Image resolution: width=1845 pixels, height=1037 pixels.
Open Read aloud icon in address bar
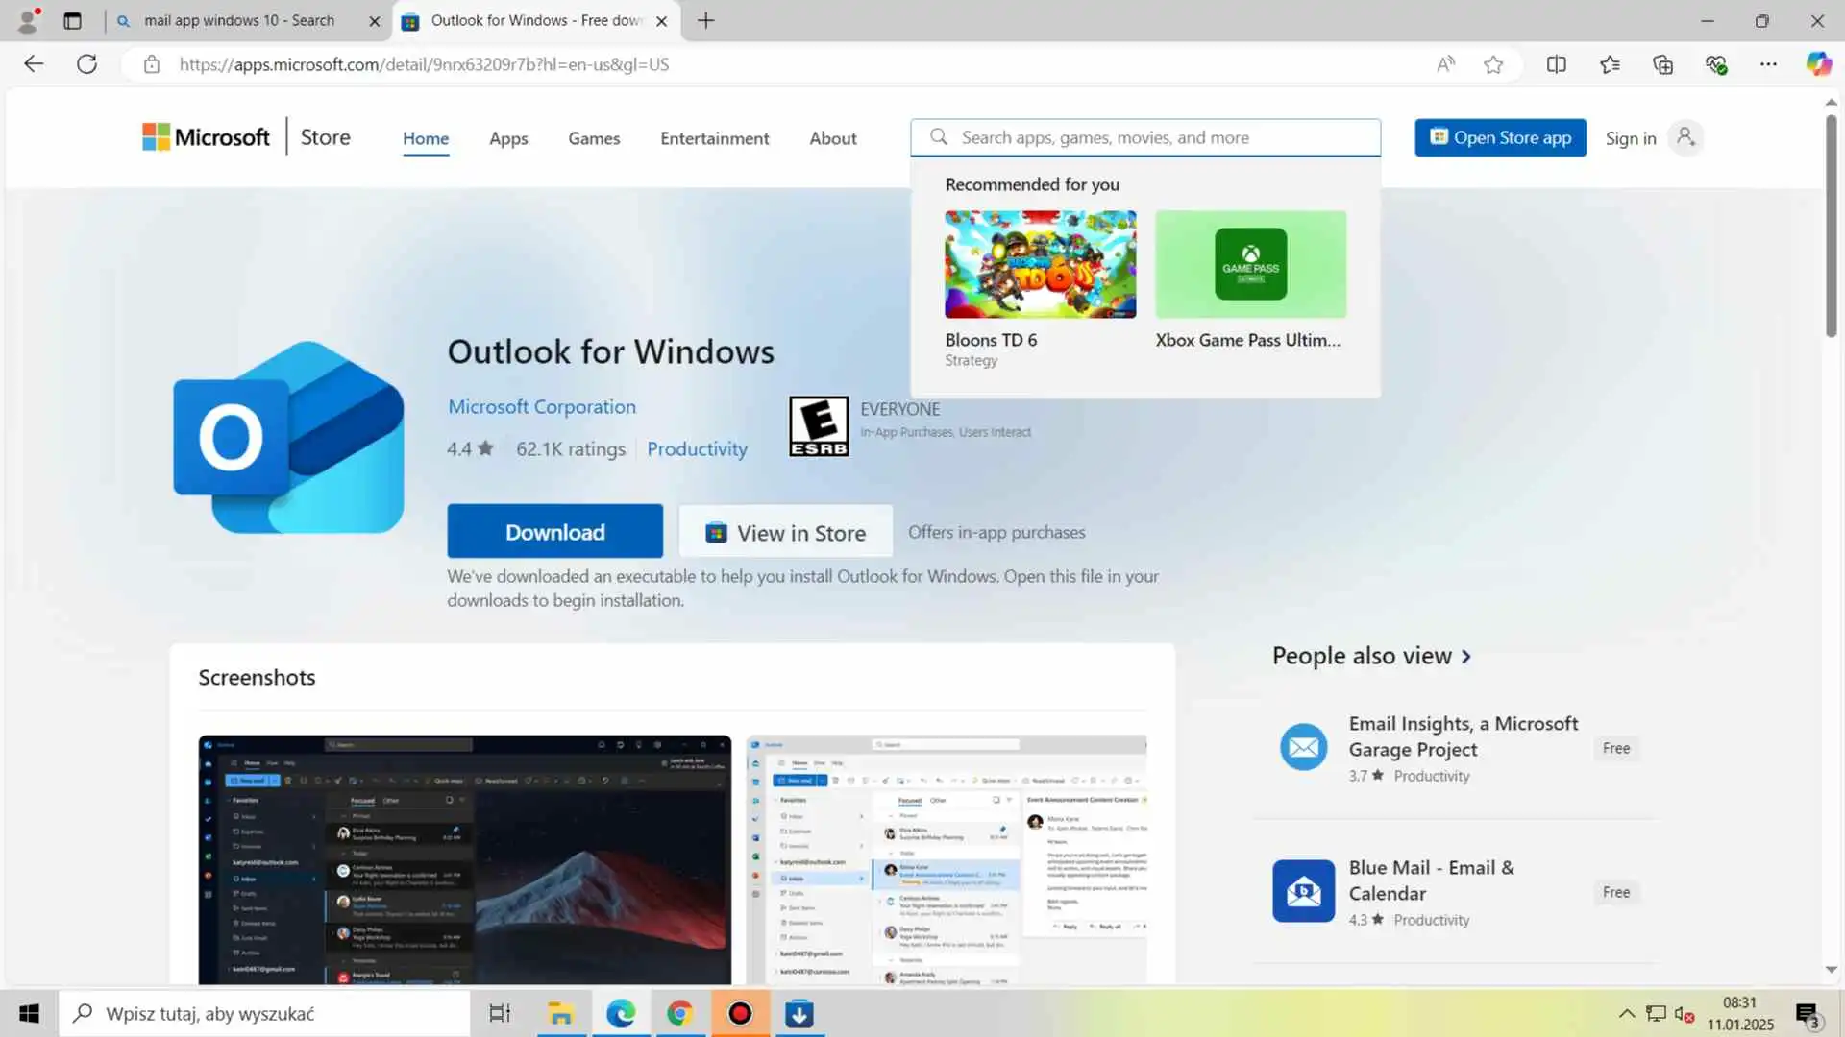[1445, 64]
